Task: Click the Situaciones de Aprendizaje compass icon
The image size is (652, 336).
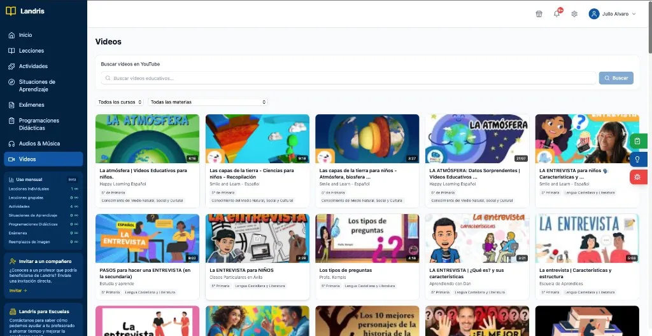Action: pyautogui.click(x=11, y=82)
